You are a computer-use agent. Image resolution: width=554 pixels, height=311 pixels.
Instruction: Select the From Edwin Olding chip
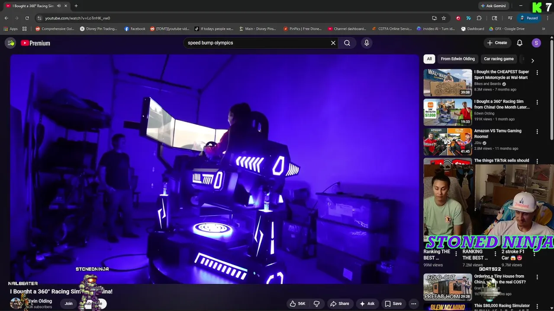coord(457,59)
